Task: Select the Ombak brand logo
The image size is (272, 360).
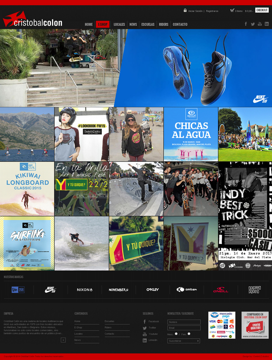Action: tap(187, 289)
